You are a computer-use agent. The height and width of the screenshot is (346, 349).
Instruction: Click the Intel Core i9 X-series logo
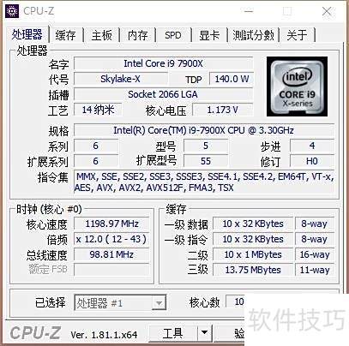[x=297, y=86]
